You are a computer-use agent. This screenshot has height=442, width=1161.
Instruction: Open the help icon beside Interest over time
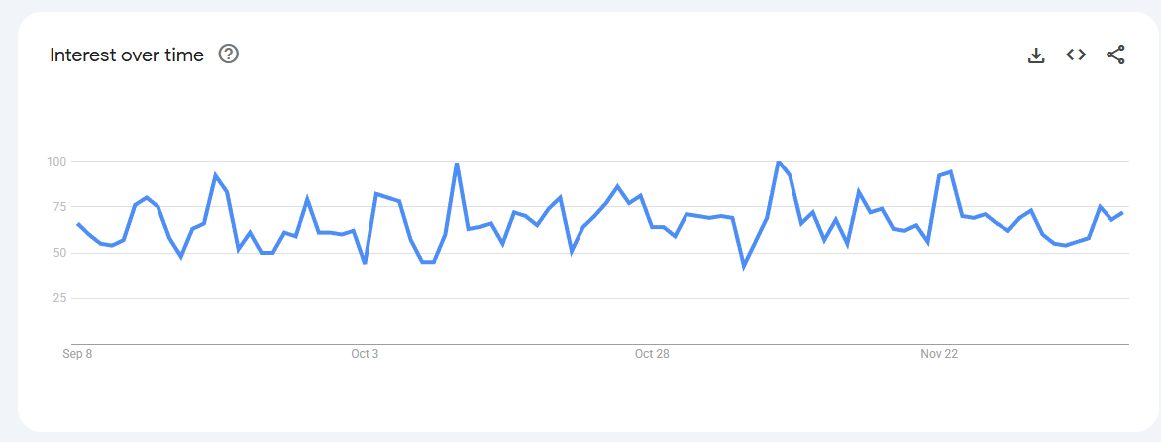[x=229, y=55]
